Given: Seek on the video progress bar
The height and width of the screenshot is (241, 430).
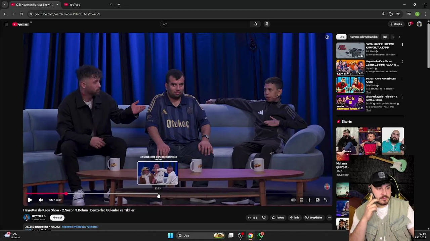Looking at the screenshot, I should (x=177, y=193).
